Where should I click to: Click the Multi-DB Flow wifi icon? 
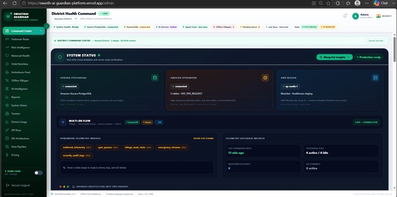[x=63, y=122]
